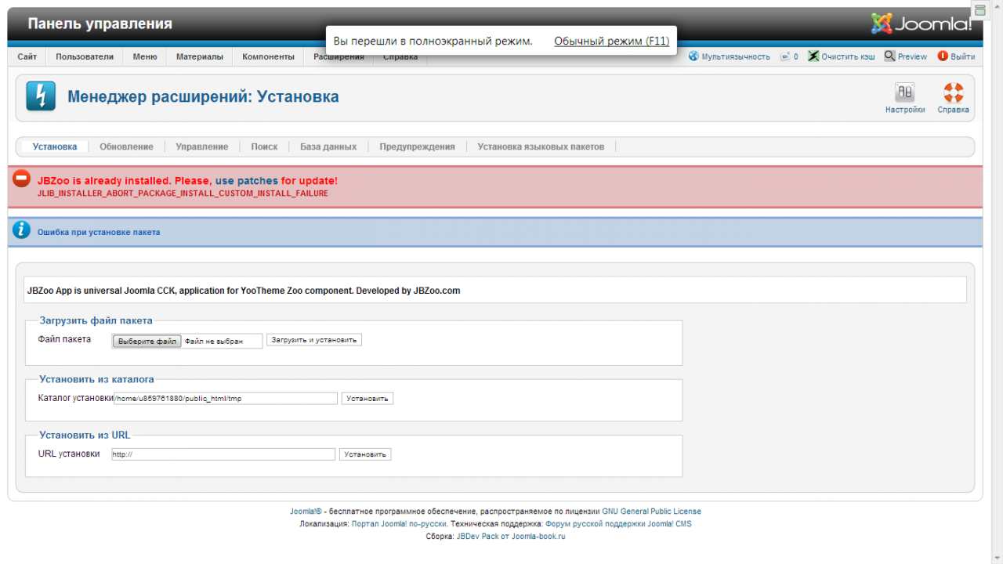Click the JBZoo App description text

click(243, 291)
